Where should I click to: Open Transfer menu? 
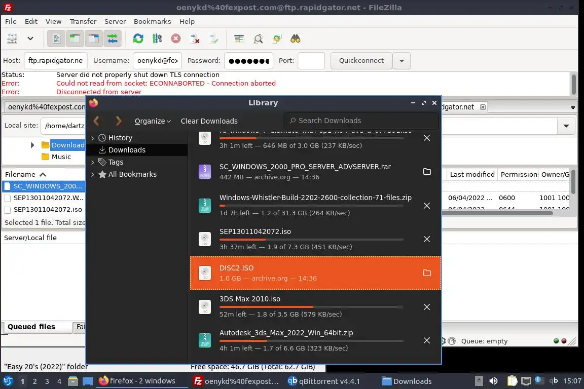(83, 21)
